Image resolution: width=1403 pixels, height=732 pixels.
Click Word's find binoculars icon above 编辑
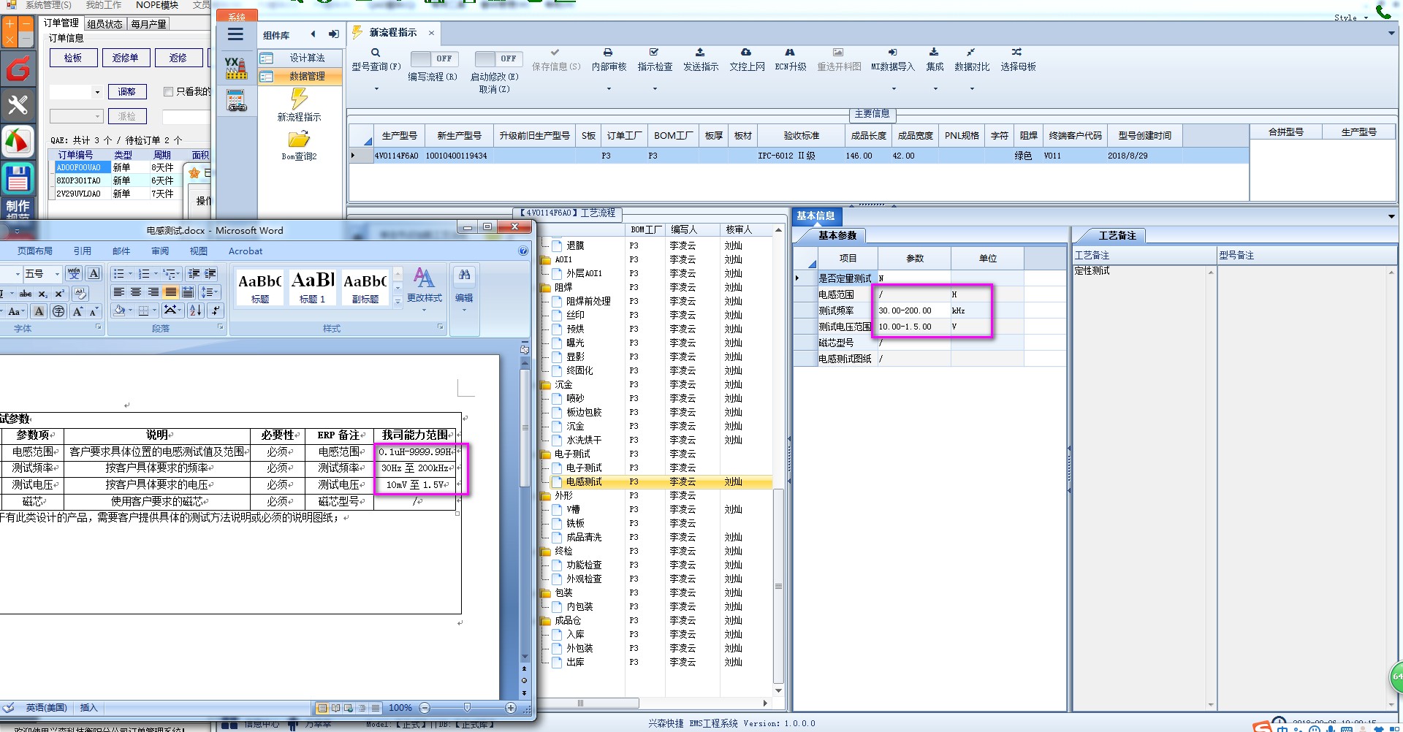click(x=464, y=275)
